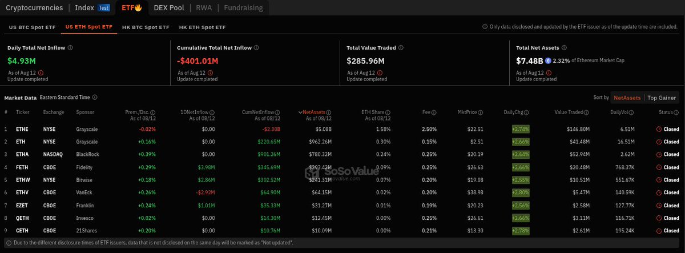Switch to US BTC Spot ETF tab
Image resolution: width=685 pixels, height=253 pixels.
31,27
